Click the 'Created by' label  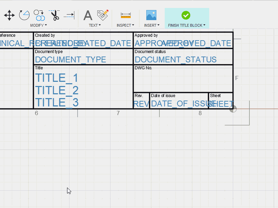45,35
